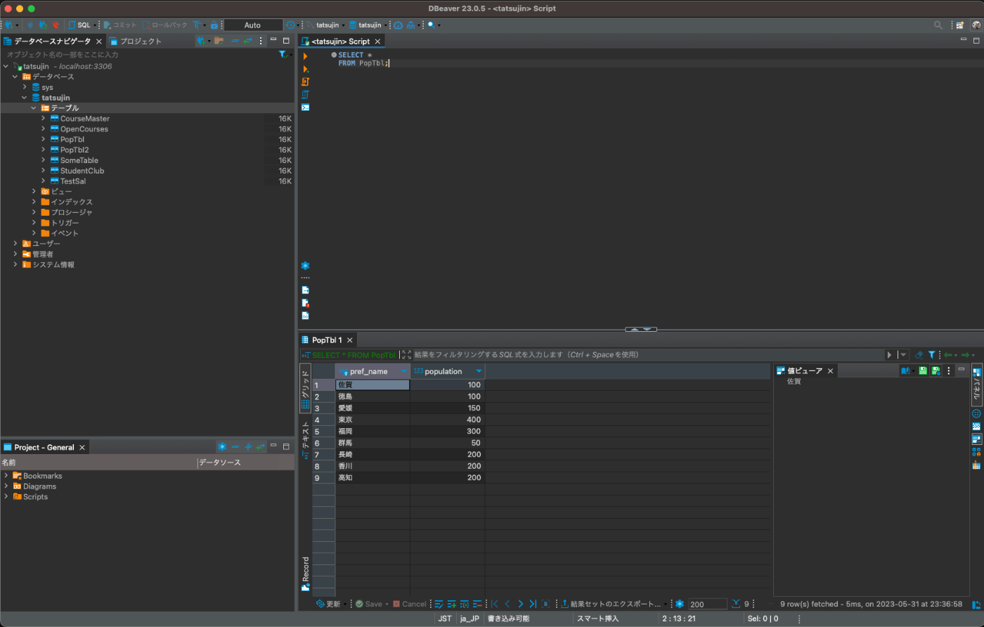The height and width of the screenshot is (627, 984).
Task: Click the apply filter play arrow
Action: point(889,355)
